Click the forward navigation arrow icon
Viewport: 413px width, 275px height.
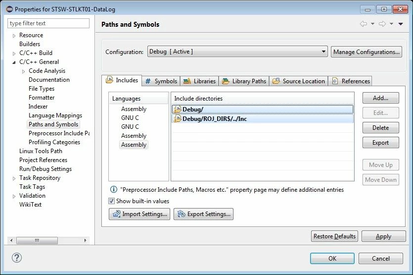click(382, 24)
